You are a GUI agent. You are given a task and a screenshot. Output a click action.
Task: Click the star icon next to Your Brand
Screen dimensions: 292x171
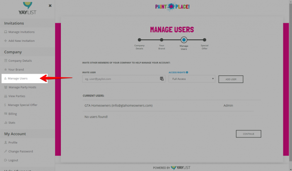(x=5, y=70)
